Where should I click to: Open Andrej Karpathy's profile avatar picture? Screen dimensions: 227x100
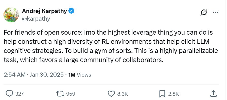coord(11,15)
